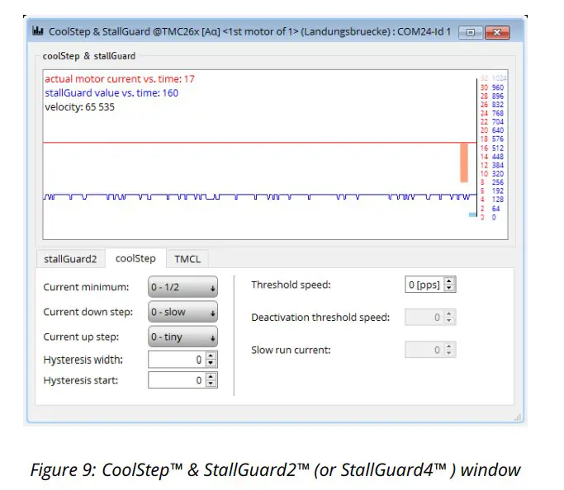
Task: Open the TMCL tab
Action: click(x=187, y=259)
